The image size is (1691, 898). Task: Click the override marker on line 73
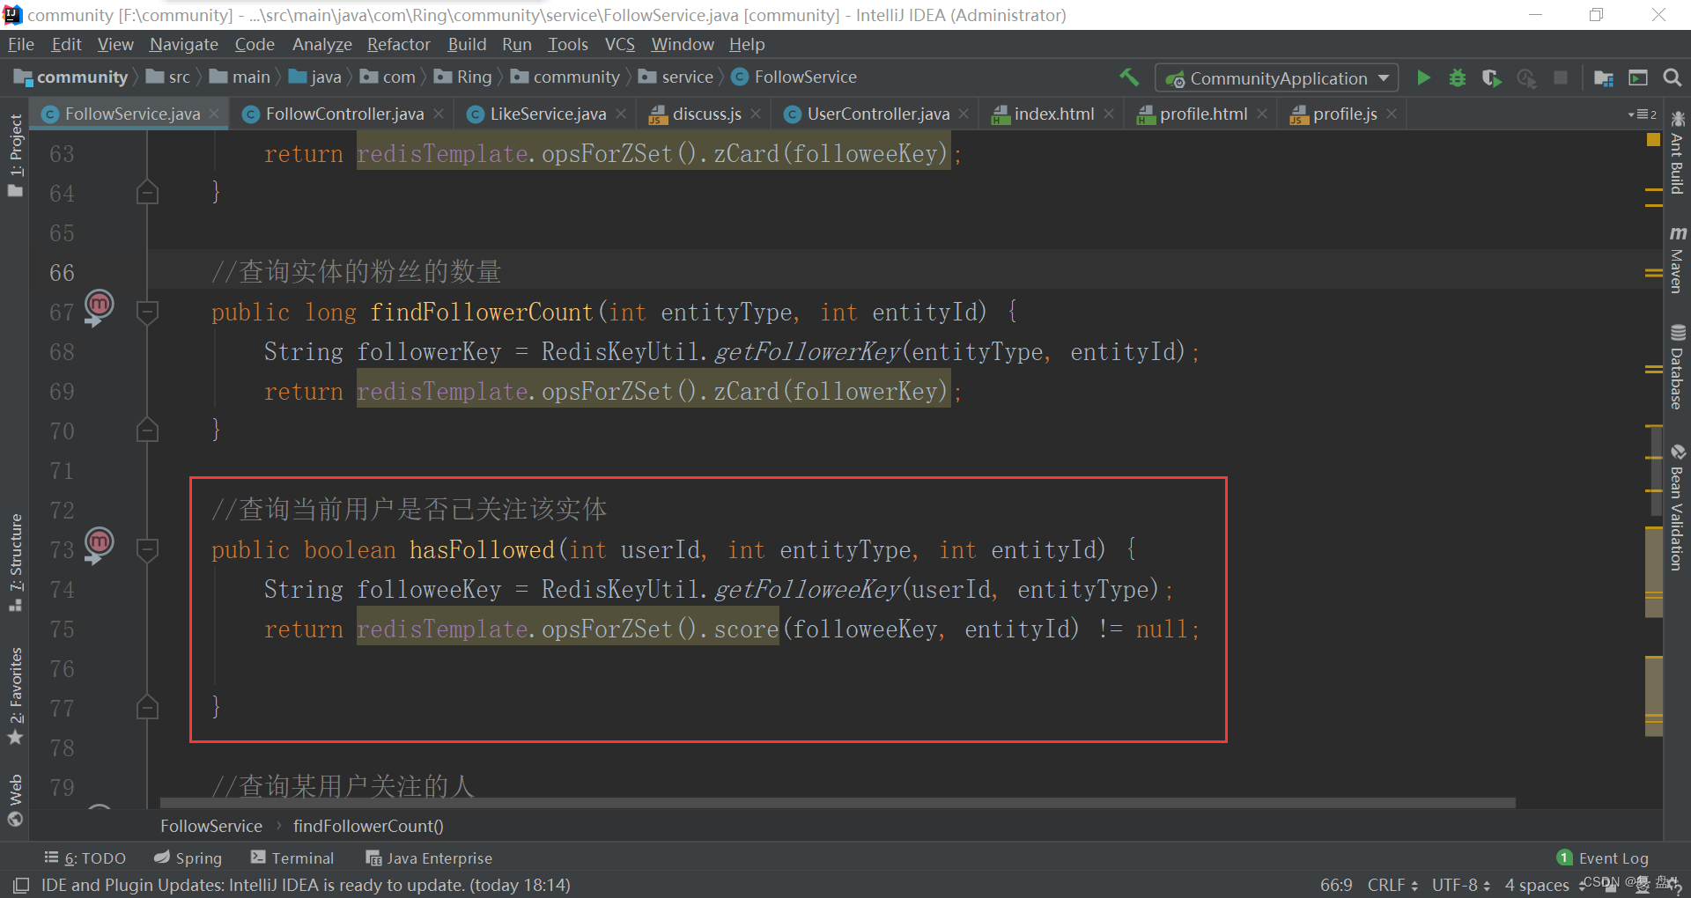pyautogui.click(x=99, y=544)
